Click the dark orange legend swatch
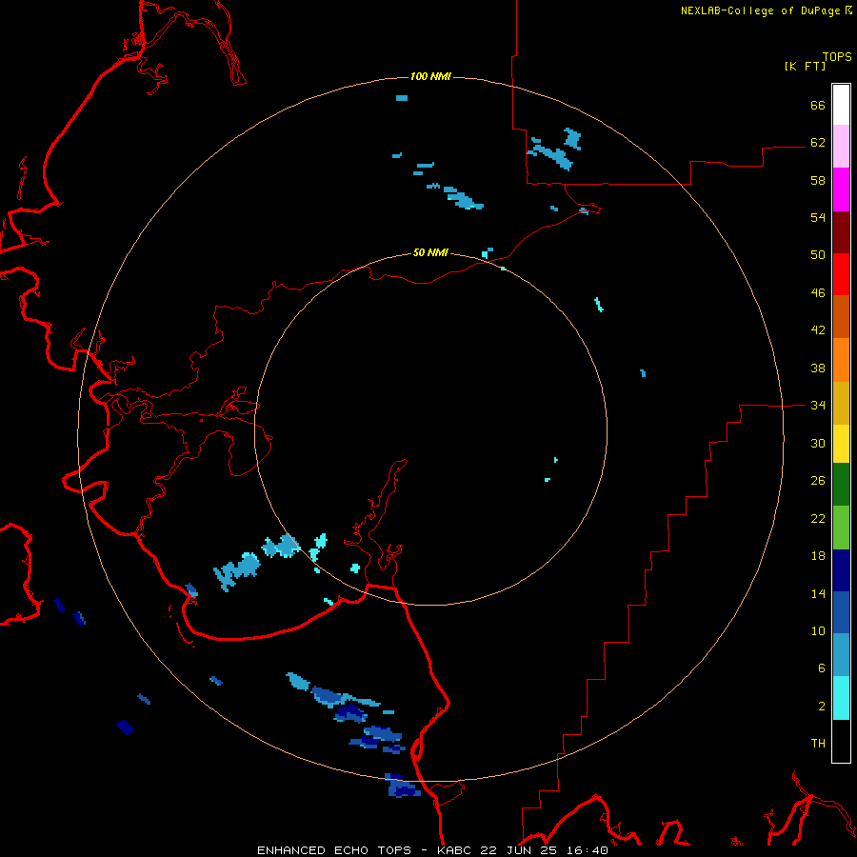Screen dimensions: 857x857 point(841,316)
